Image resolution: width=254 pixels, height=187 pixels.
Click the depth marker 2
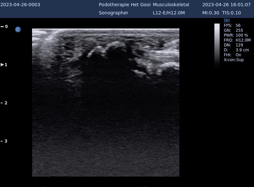(6, 103)
